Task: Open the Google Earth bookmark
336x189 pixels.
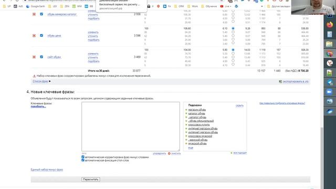Action: click(35, 6)
